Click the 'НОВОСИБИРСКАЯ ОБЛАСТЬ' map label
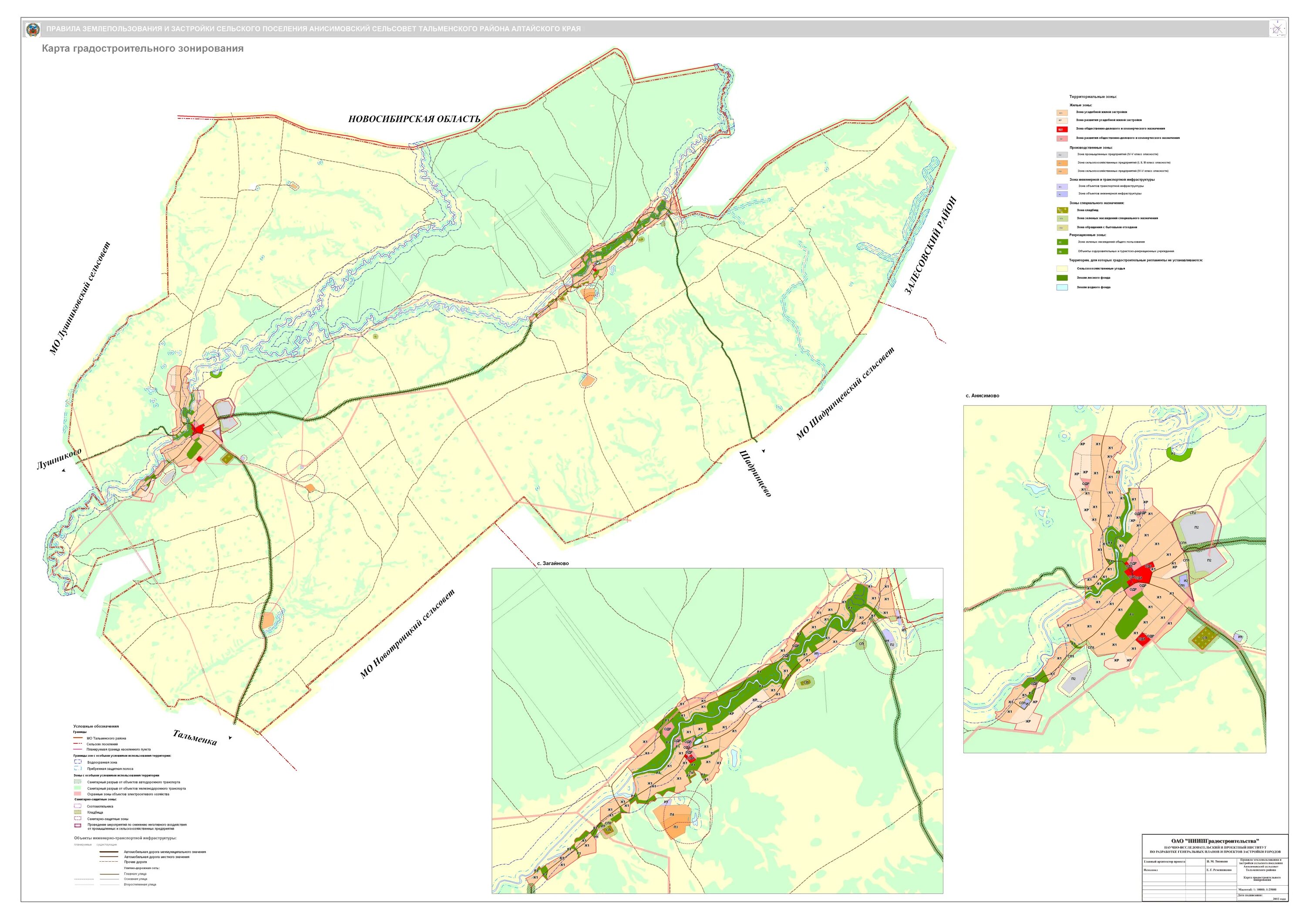 click(415, 119)
